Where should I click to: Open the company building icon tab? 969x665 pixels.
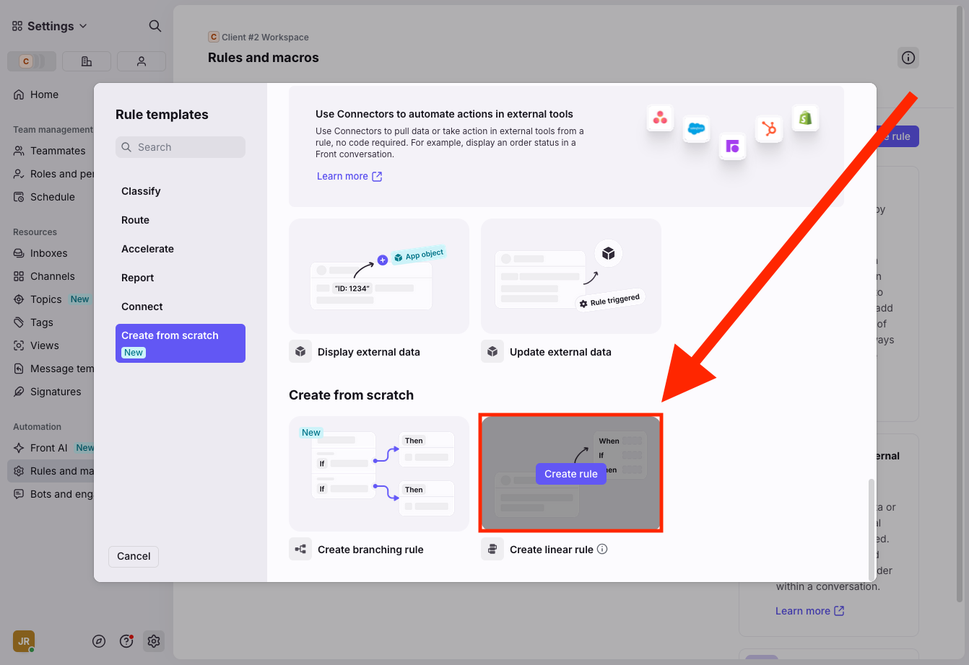coord(87,61)
